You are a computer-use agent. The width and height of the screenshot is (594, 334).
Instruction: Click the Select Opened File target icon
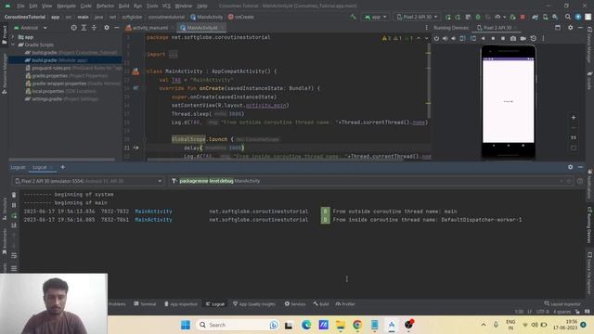(x=74, y=28)
